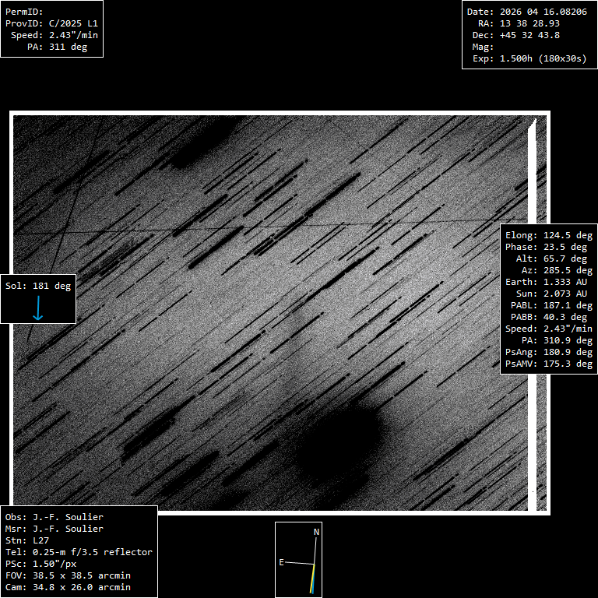The width and height of the screenshot is (598, 598).
Task: Select the Earth: 1.333 AU distance
Action: pyautogui.click(x=549, y=282)
